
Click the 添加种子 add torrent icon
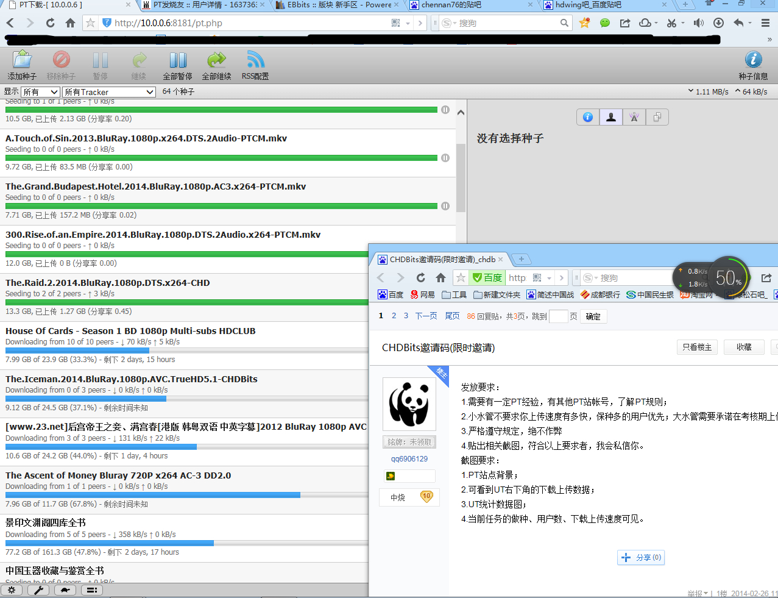pyautogui.click(x=23, y=60)
